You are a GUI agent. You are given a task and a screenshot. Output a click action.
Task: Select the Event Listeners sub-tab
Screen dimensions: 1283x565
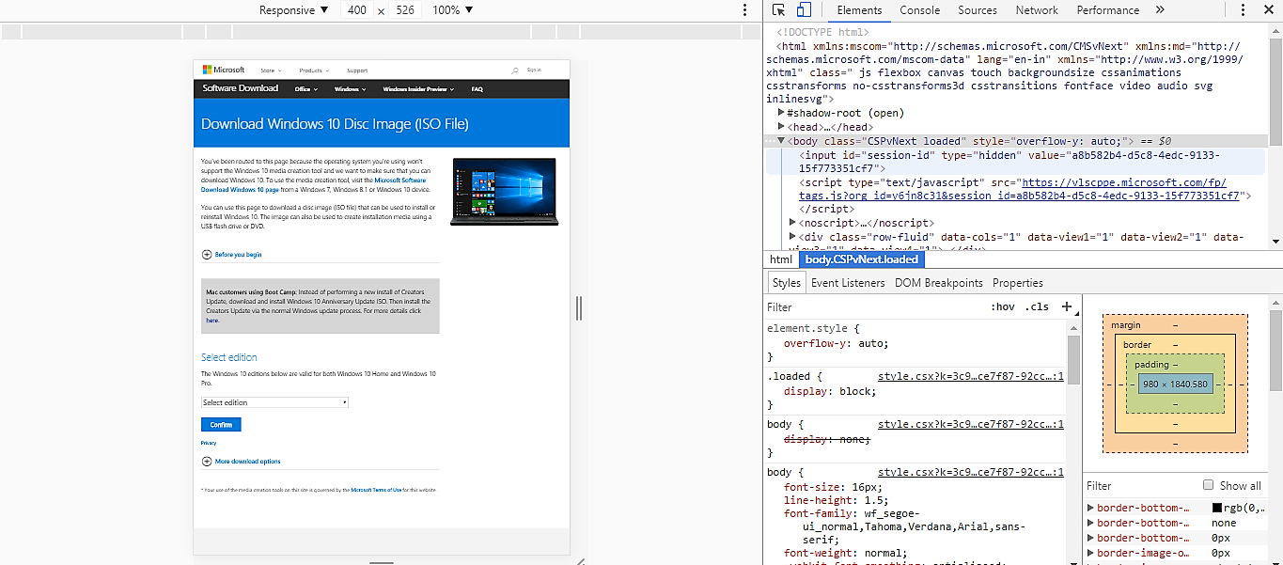click(x=848, y=283)
